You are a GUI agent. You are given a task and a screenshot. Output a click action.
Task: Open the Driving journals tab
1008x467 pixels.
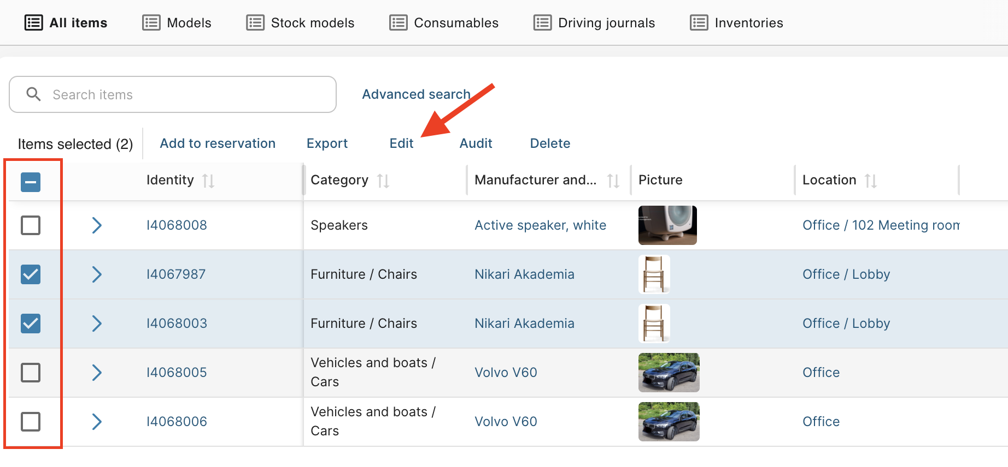click(x=594, y=23)
